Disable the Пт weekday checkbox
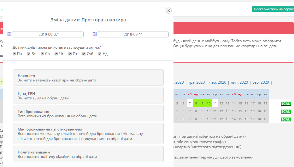This screenshot has height=167, width=294. 70,54
